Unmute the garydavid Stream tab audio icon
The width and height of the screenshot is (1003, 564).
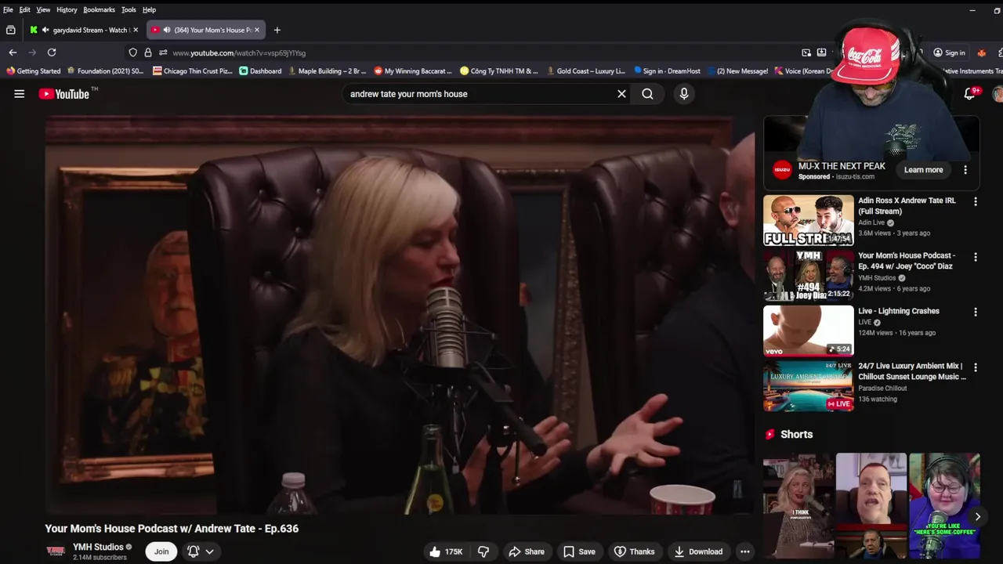click(x=46, y=30)
